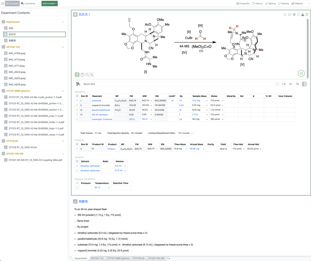Viewport: 311px width, 261px height.
Task: Collapse the 211121 NMR spectra group
Action: tap(63, 91)
